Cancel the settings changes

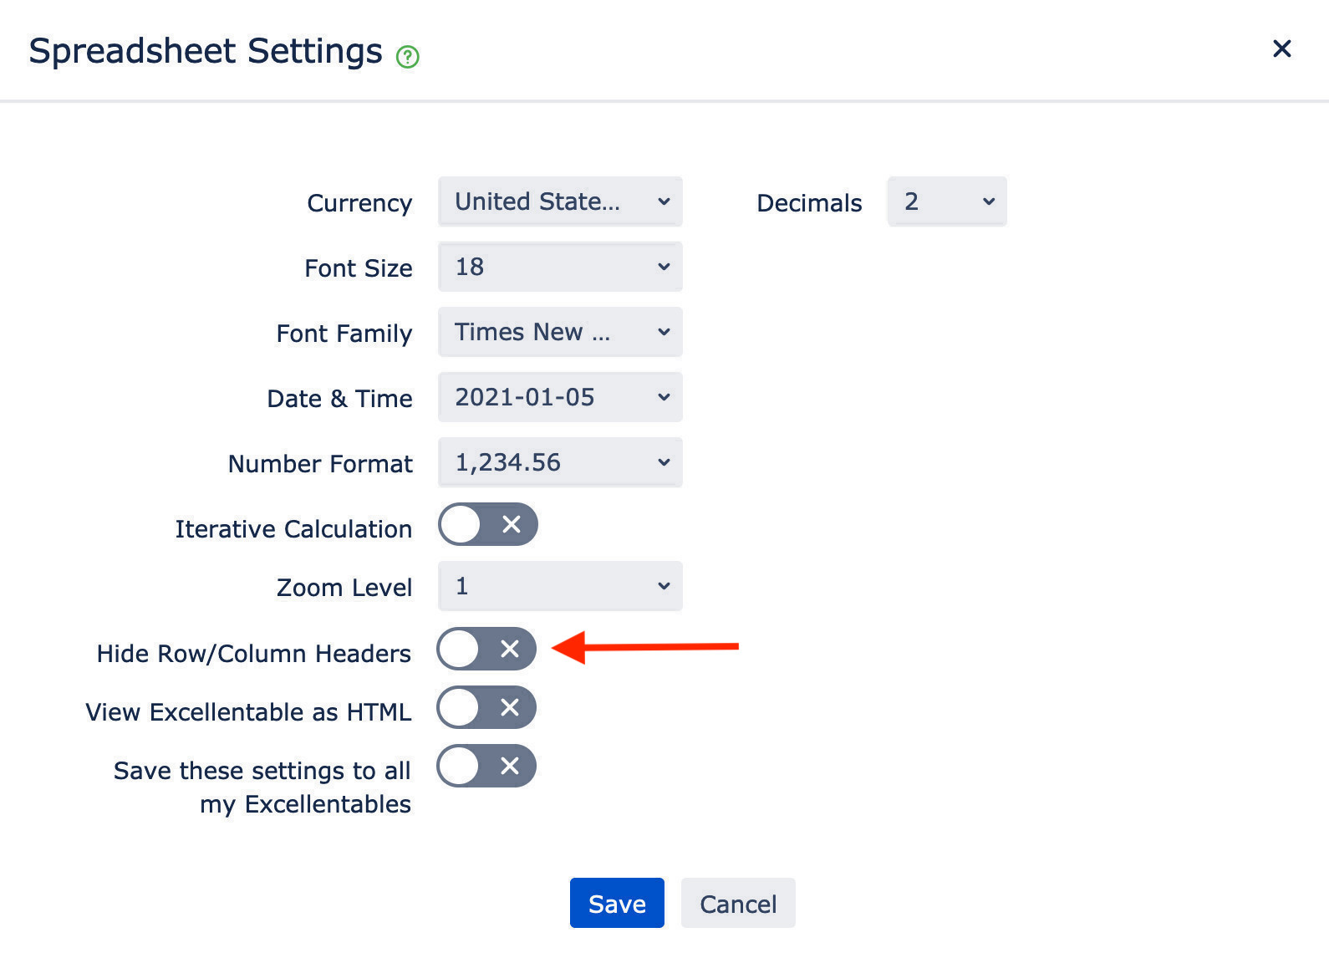737,903
